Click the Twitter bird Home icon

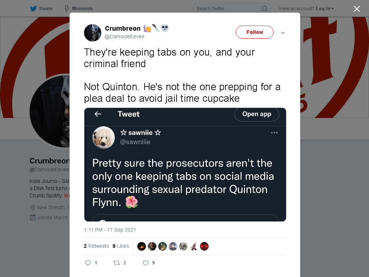pyautogui.click(x=33, y=9)
